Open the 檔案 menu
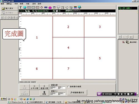The width and height of the screenshot is (139, 104). [3, 4]
